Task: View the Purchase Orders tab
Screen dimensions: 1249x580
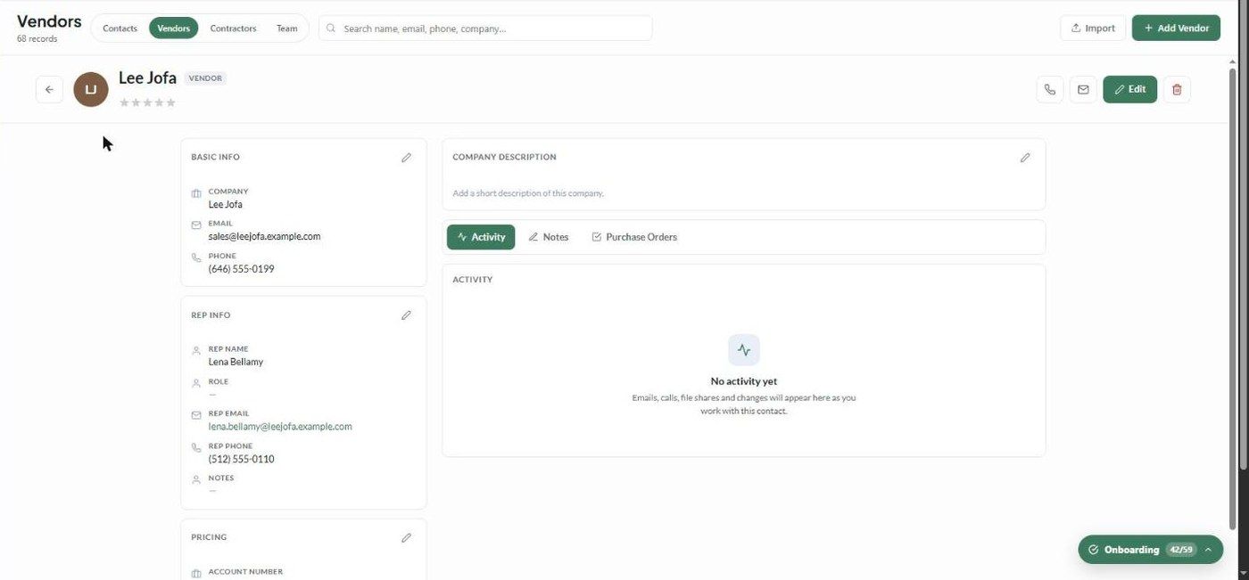Action: click(634, 237)
